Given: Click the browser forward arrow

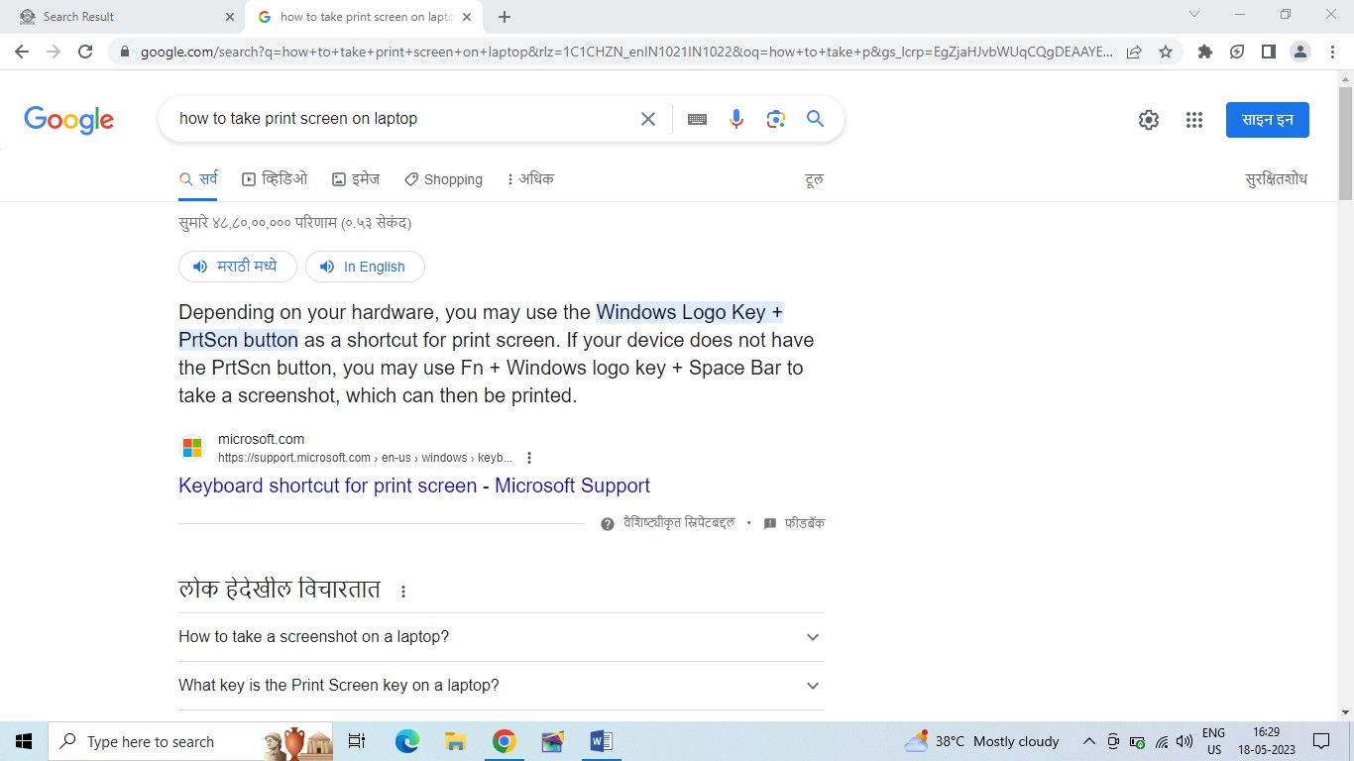Looking at the screenshot, I should (x=54, y=52).
